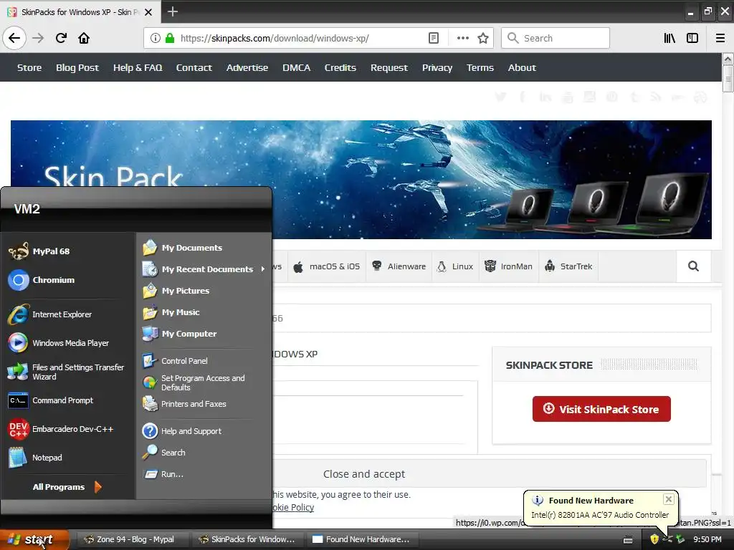Open Control Panel
This screenshot has height=550, width=734.
click(x=175, y=361)
